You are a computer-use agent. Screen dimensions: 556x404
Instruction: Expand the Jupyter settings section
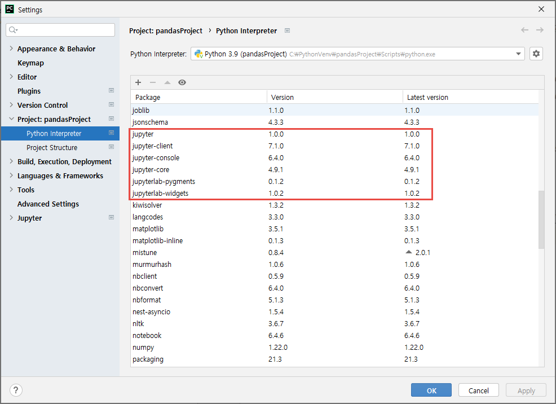pyautogui.click(x=11, y=218)
